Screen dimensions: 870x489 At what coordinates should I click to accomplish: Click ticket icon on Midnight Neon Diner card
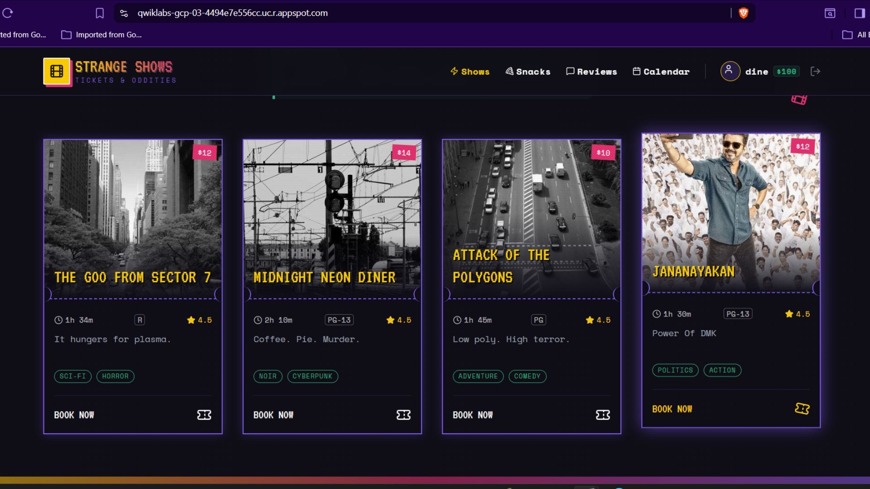pyautogui.click(x=403, y=415)
